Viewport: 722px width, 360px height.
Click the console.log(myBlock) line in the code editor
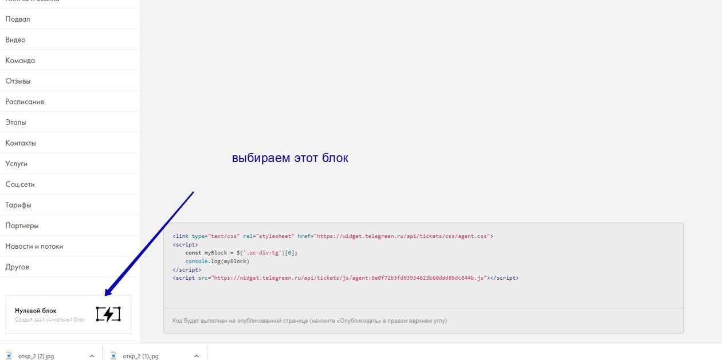point(217,261)
